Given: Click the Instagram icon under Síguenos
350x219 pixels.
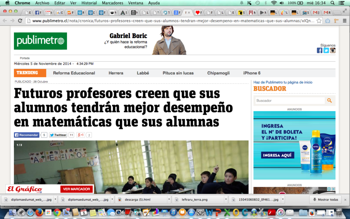Looking at the screenshot, I should 333,50.
